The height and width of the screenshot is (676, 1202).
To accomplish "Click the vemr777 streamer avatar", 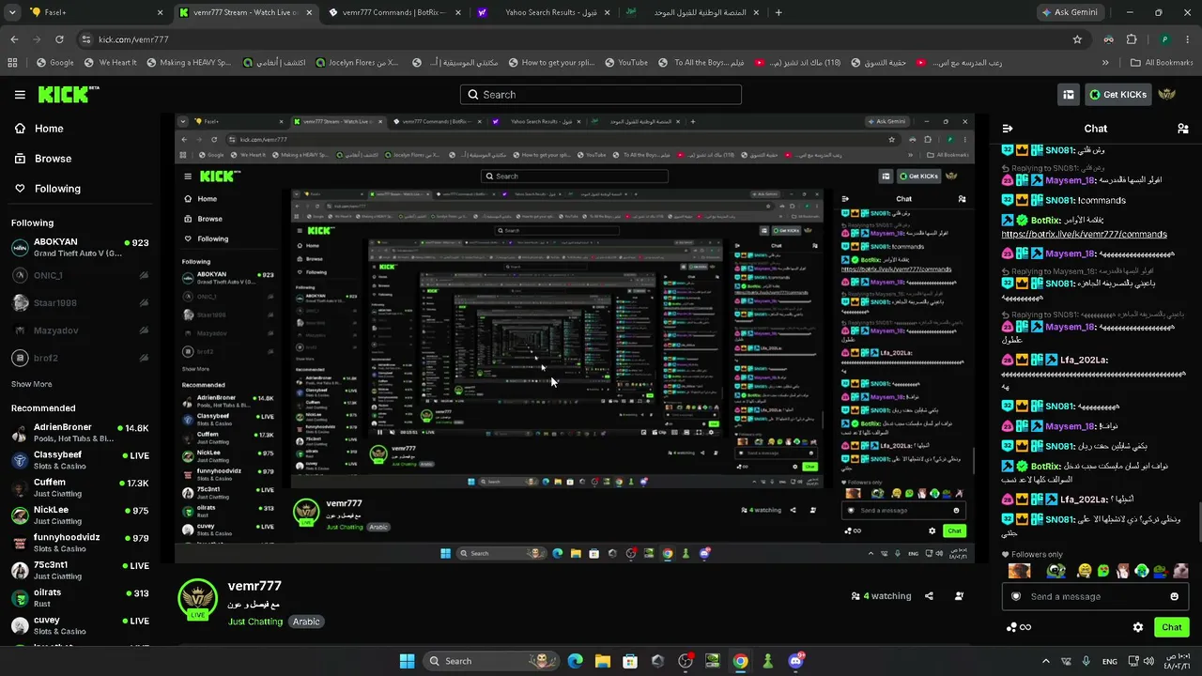I will [x=197, y=598].
